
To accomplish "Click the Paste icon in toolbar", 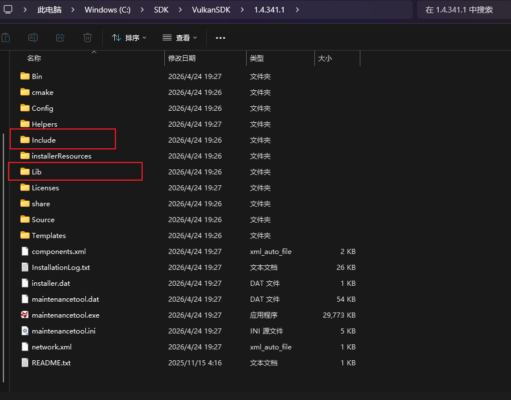I will pyautogui.click(x=6, y=37).
